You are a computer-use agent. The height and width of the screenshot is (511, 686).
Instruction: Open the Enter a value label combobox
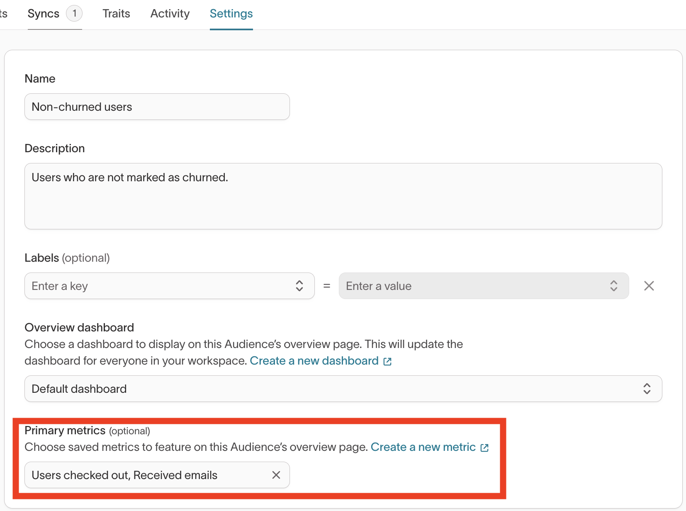(x=473, y=286)
